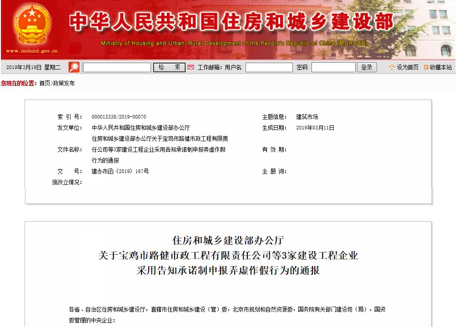Screen dimensions: 457x327
Task: Click the 检索 search button
Action: tap(169, 67)
